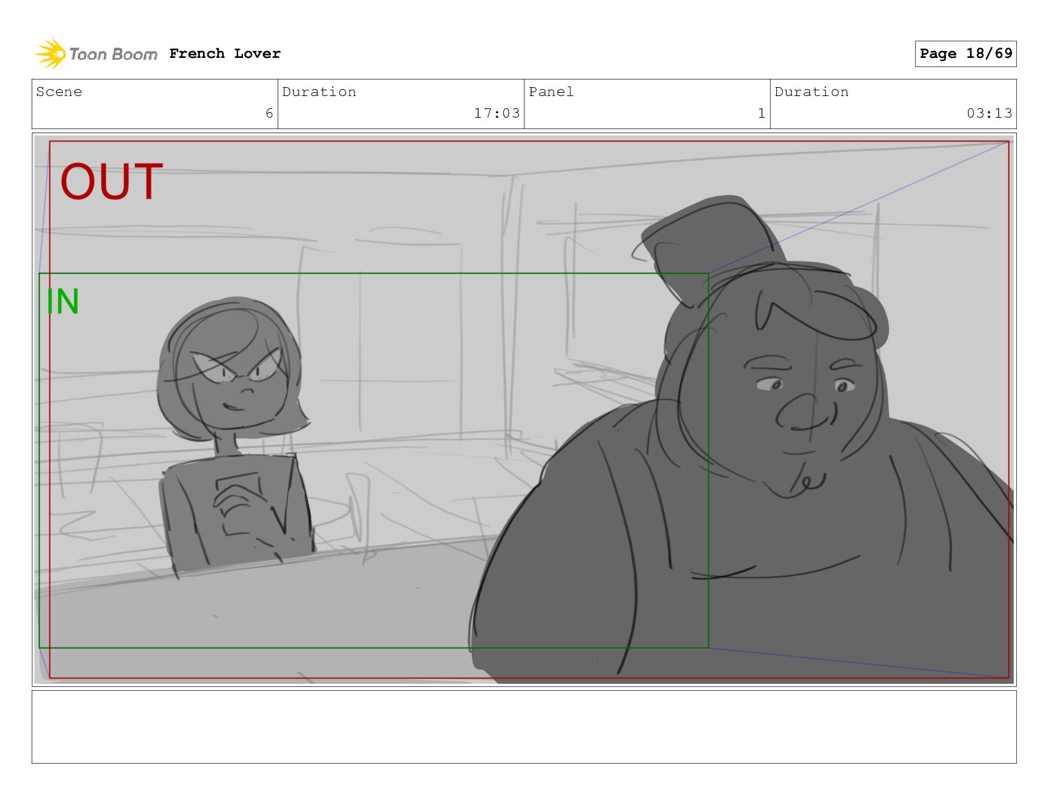Click the storyboard panel thumbnail image
Image resolution: width=1050 pixels, height=811 pixels.
[524, 410]
